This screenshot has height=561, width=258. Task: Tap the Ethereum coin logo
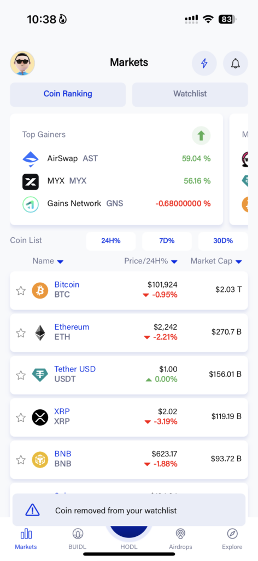point(40,333)
